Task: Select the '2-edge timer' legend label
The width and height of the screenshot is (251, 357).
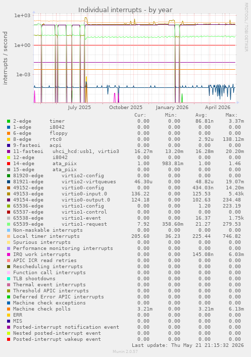Action: (x=39, y=121)
